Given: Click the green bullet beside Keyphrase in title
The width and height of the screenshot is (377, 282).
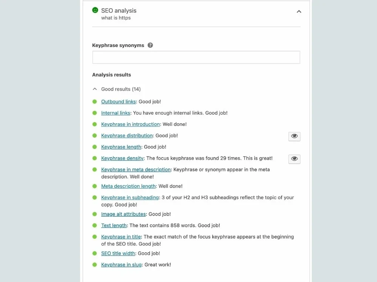Looking at the screenshot, I should (x=95, y=237).
